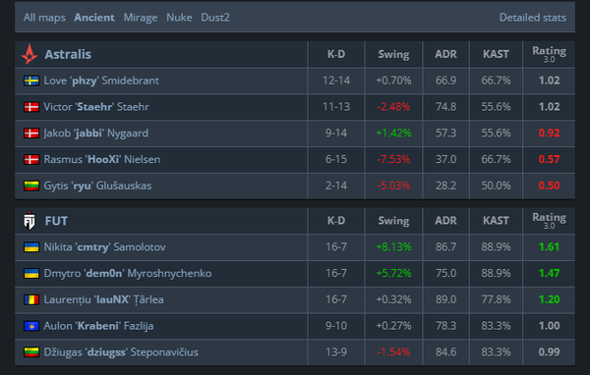Click the Ukrainian flag beside cmtry
590x375 pixels.
(31, 247)
